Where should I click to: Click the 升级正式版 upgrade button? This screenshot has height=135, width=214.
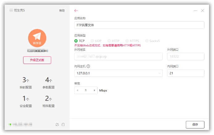pos(37,60)
